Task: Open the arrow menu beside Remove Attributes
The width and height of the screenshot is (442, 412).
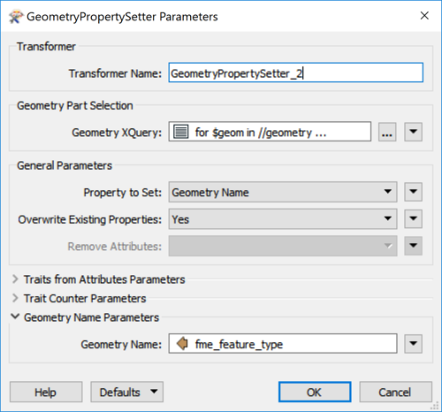Action: [413, 246]
